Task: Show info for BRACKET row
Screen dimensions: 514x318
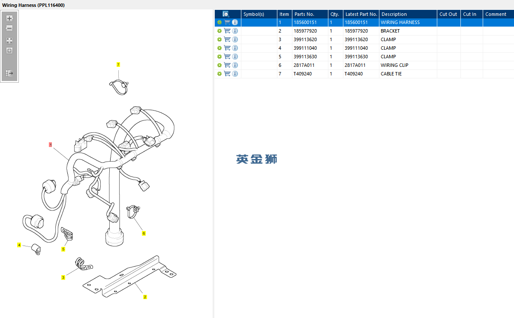Action: click(x=235, y=31)
